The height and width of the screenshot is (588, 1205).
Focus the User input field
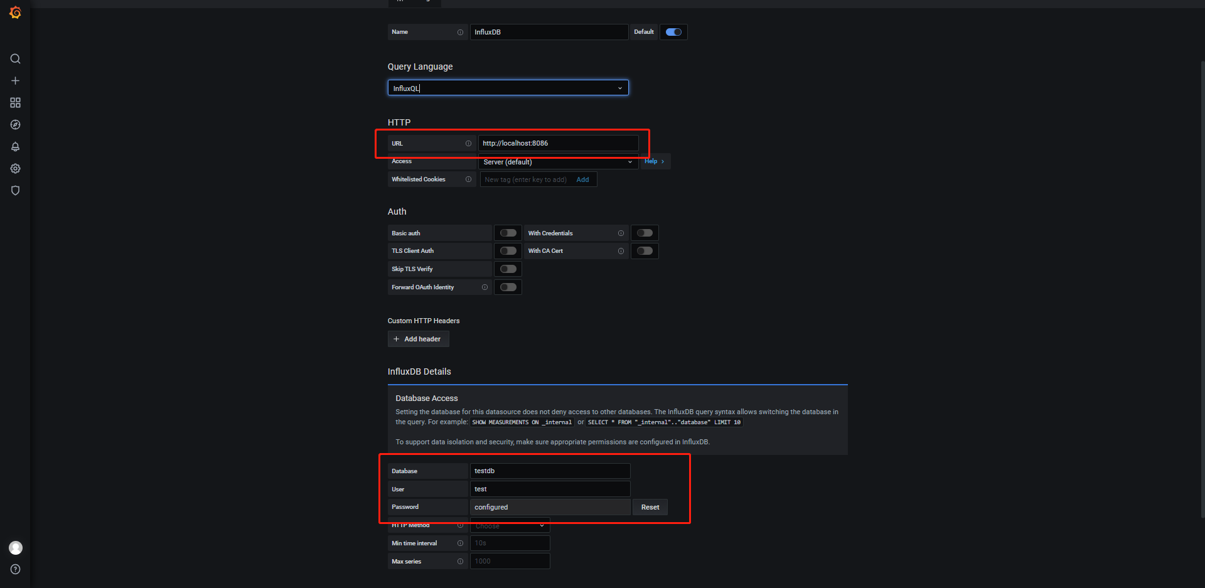[x=550, y=489]
